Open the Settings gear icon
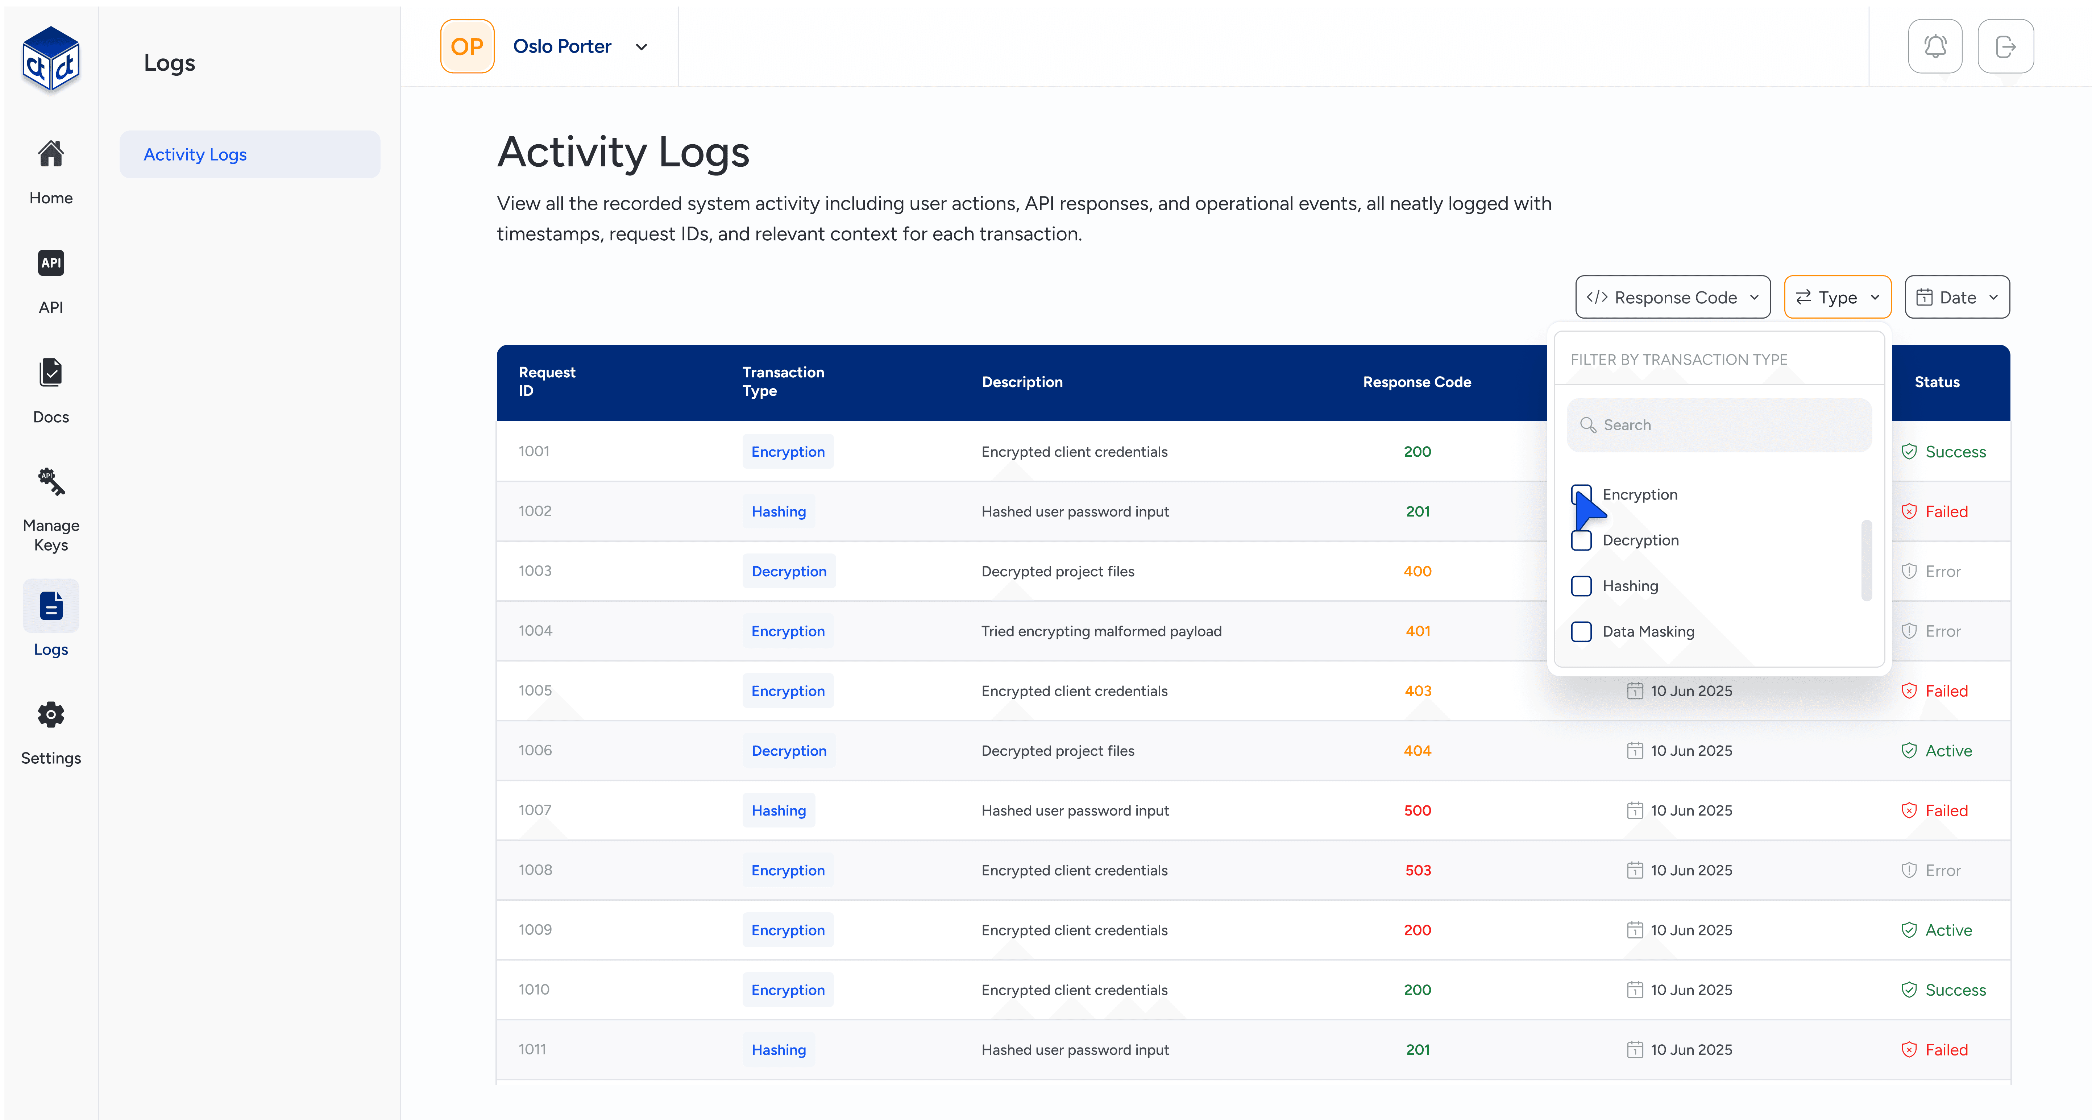The width and height of the screenshot is (2092, 1120). [x=50, y=715]
